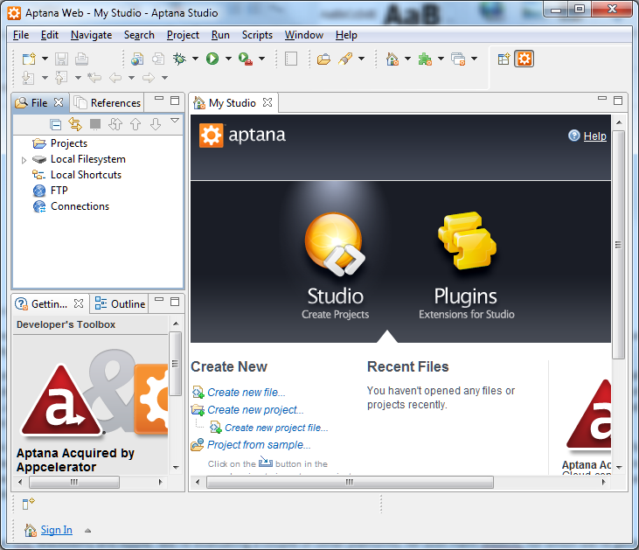
Task: Click the Project from sample... link
Action: coord(259,445)
